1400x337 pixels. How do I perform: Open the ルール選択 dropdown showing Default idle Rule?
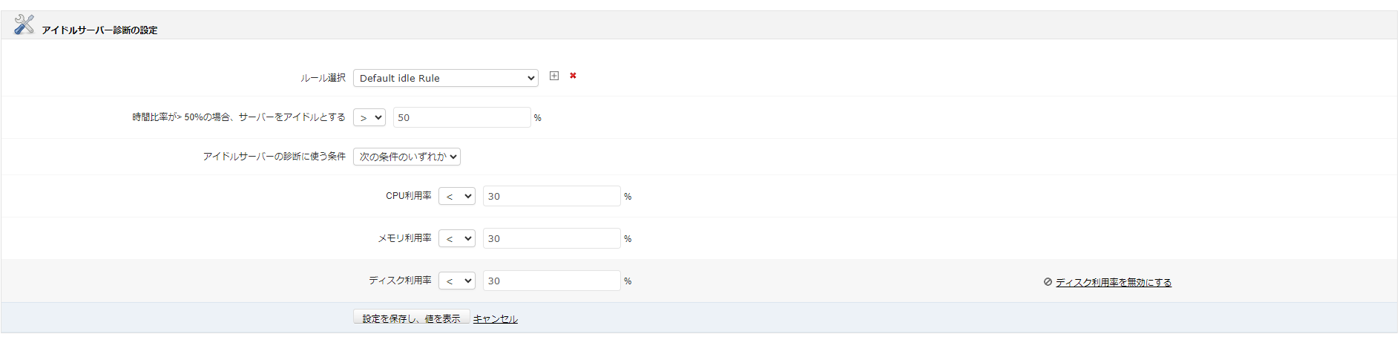point(445,78)
